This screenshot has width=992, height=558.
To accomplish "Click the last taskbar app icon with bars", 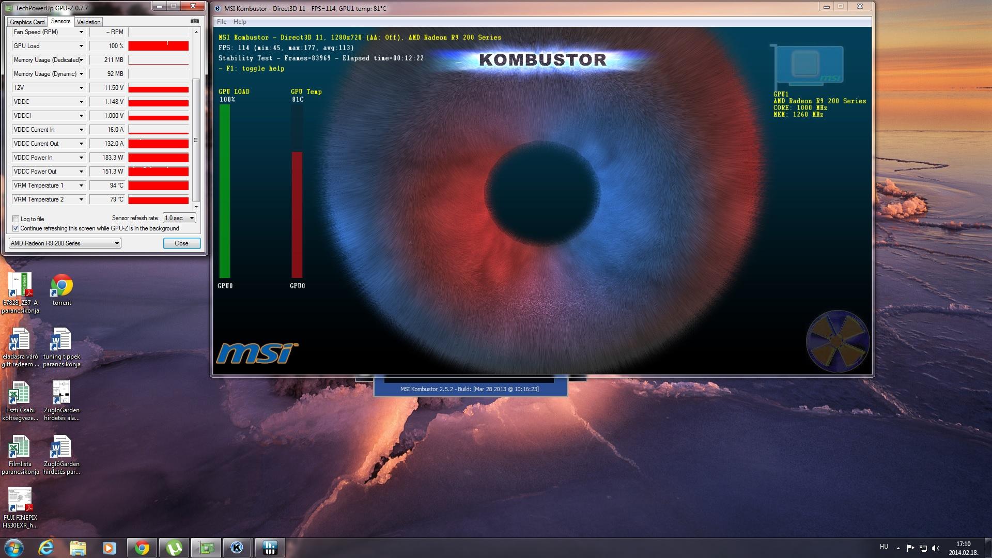I will [x=270, y=548].
